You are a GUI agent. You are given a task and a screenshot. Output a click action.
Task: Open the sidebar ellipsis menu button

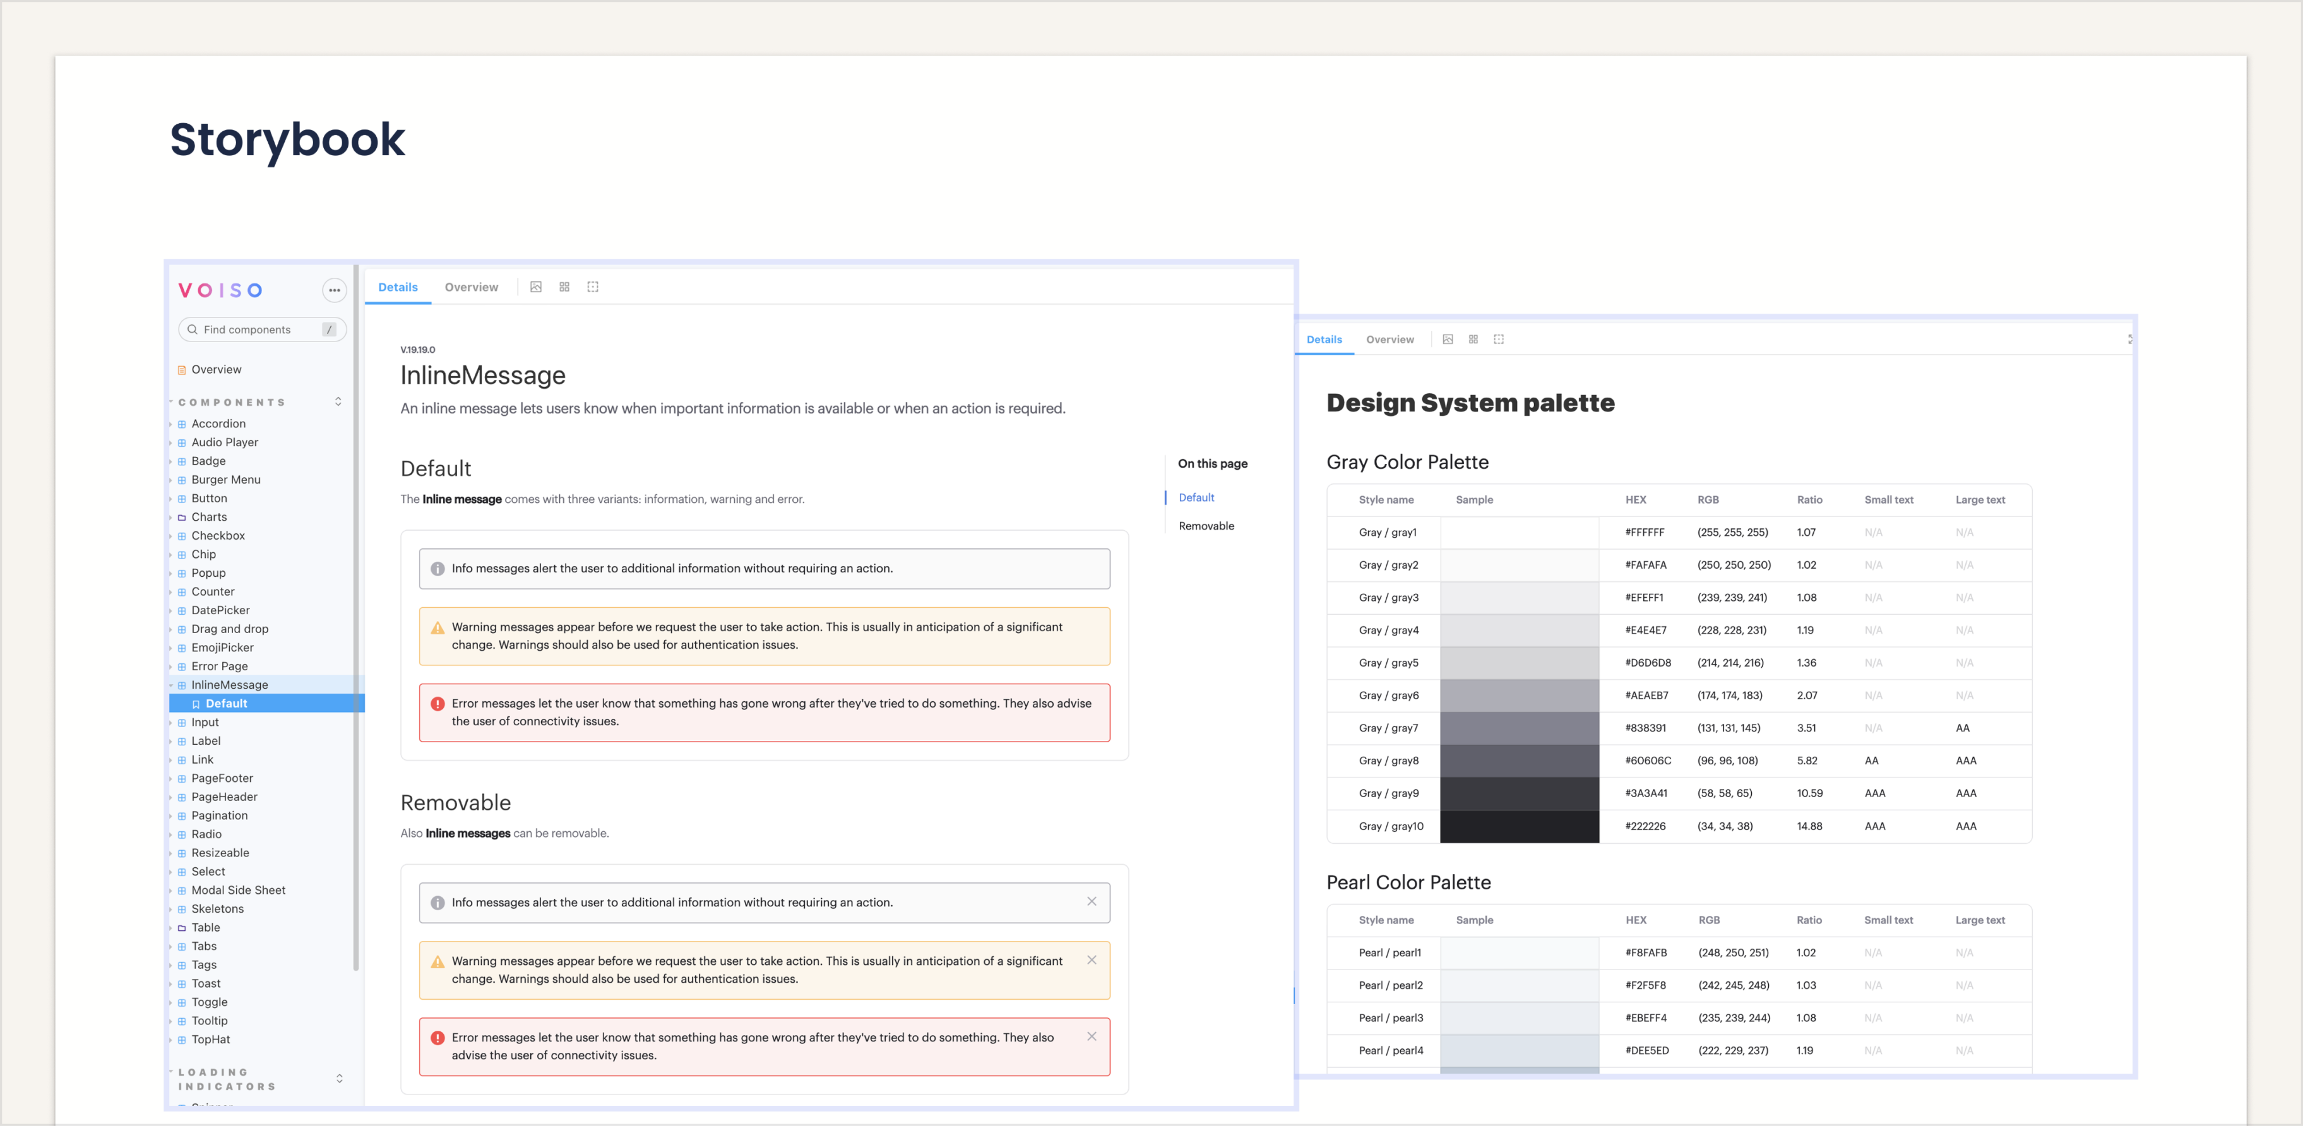[335, 290]
